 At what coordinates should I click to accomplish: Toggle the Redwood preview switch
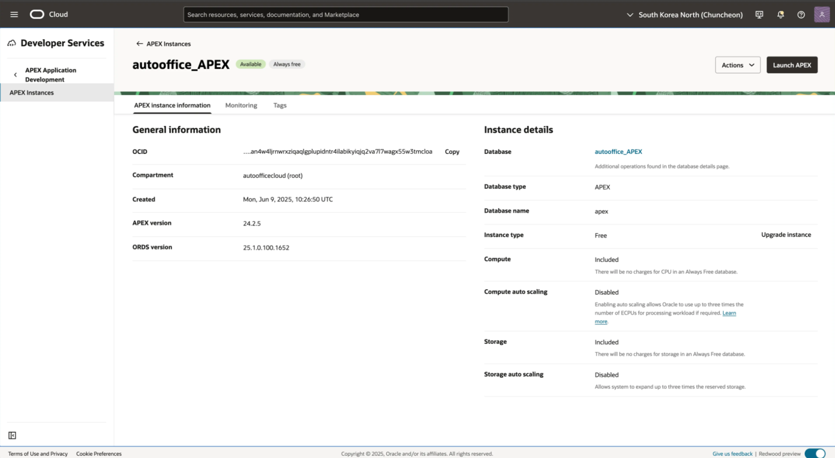coord(815,454)
